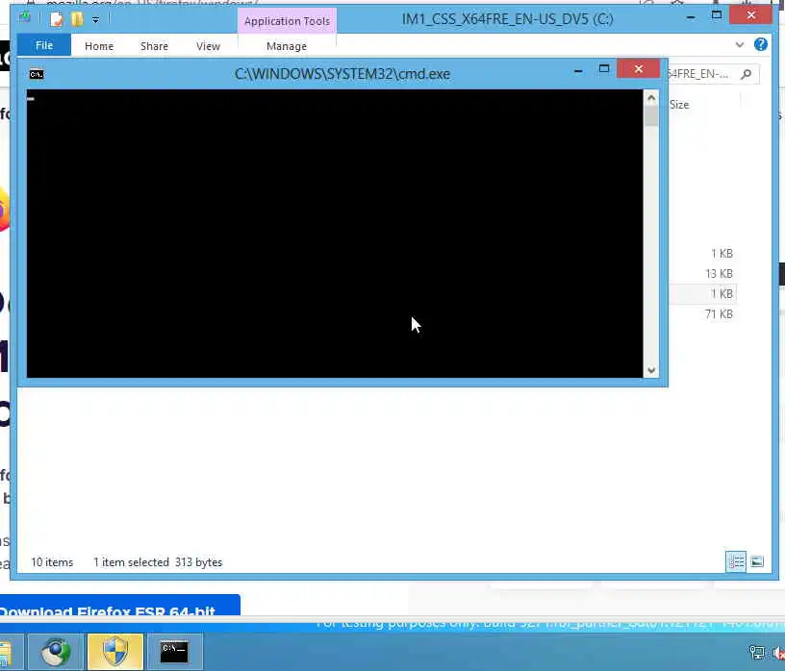Open the Share ribbon tab

click(154, 46)
